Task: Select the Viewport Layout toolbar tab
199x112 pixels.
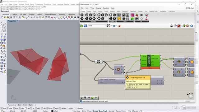Action: [x=50, y=15]
